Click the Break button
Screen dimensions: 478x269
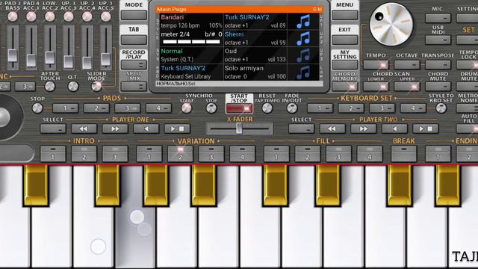pos(403,154)
